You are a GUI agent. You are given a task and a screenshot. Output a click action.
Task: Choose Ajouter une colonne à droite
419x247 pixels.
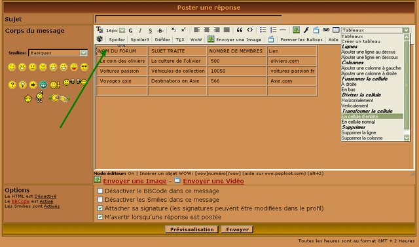pos(369,73)
